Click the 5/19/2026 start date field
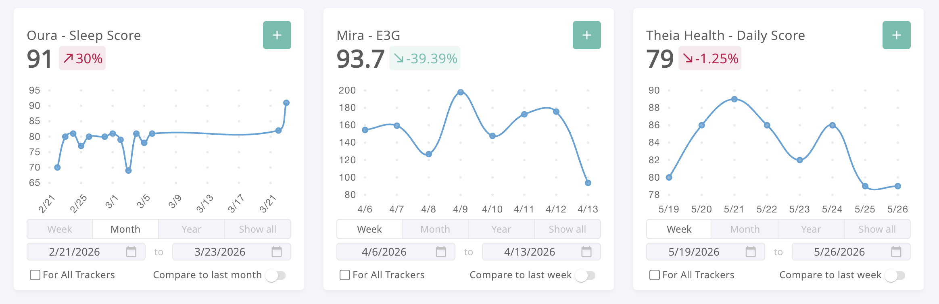Image resolution: width=939 pixels, height=304 pixels. point(705,252)
